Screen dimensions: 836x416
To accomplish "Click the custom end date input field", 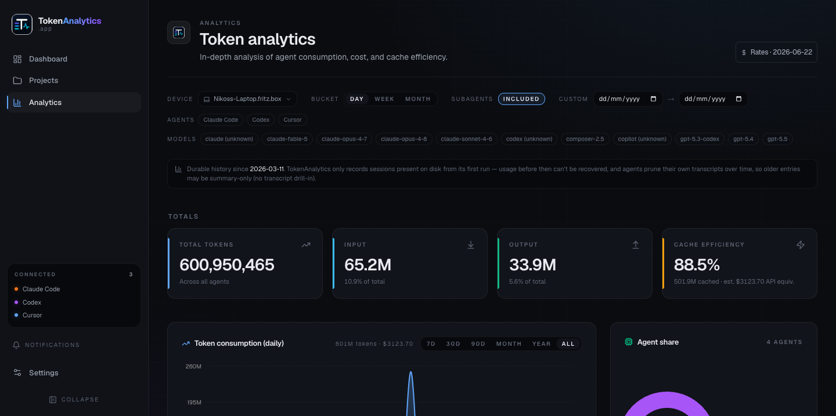I will (714, 99).
